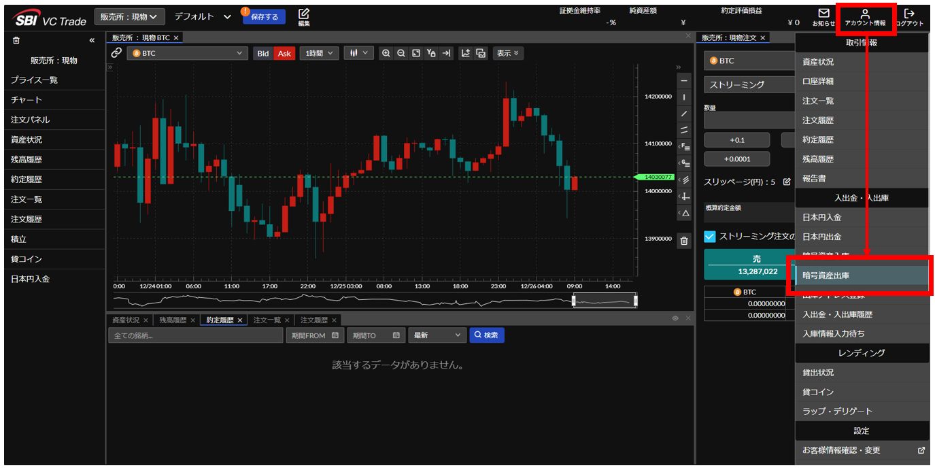935x470 pixels.
Task: Expand the 表示 display options dropdown
Action: (507, 53)
